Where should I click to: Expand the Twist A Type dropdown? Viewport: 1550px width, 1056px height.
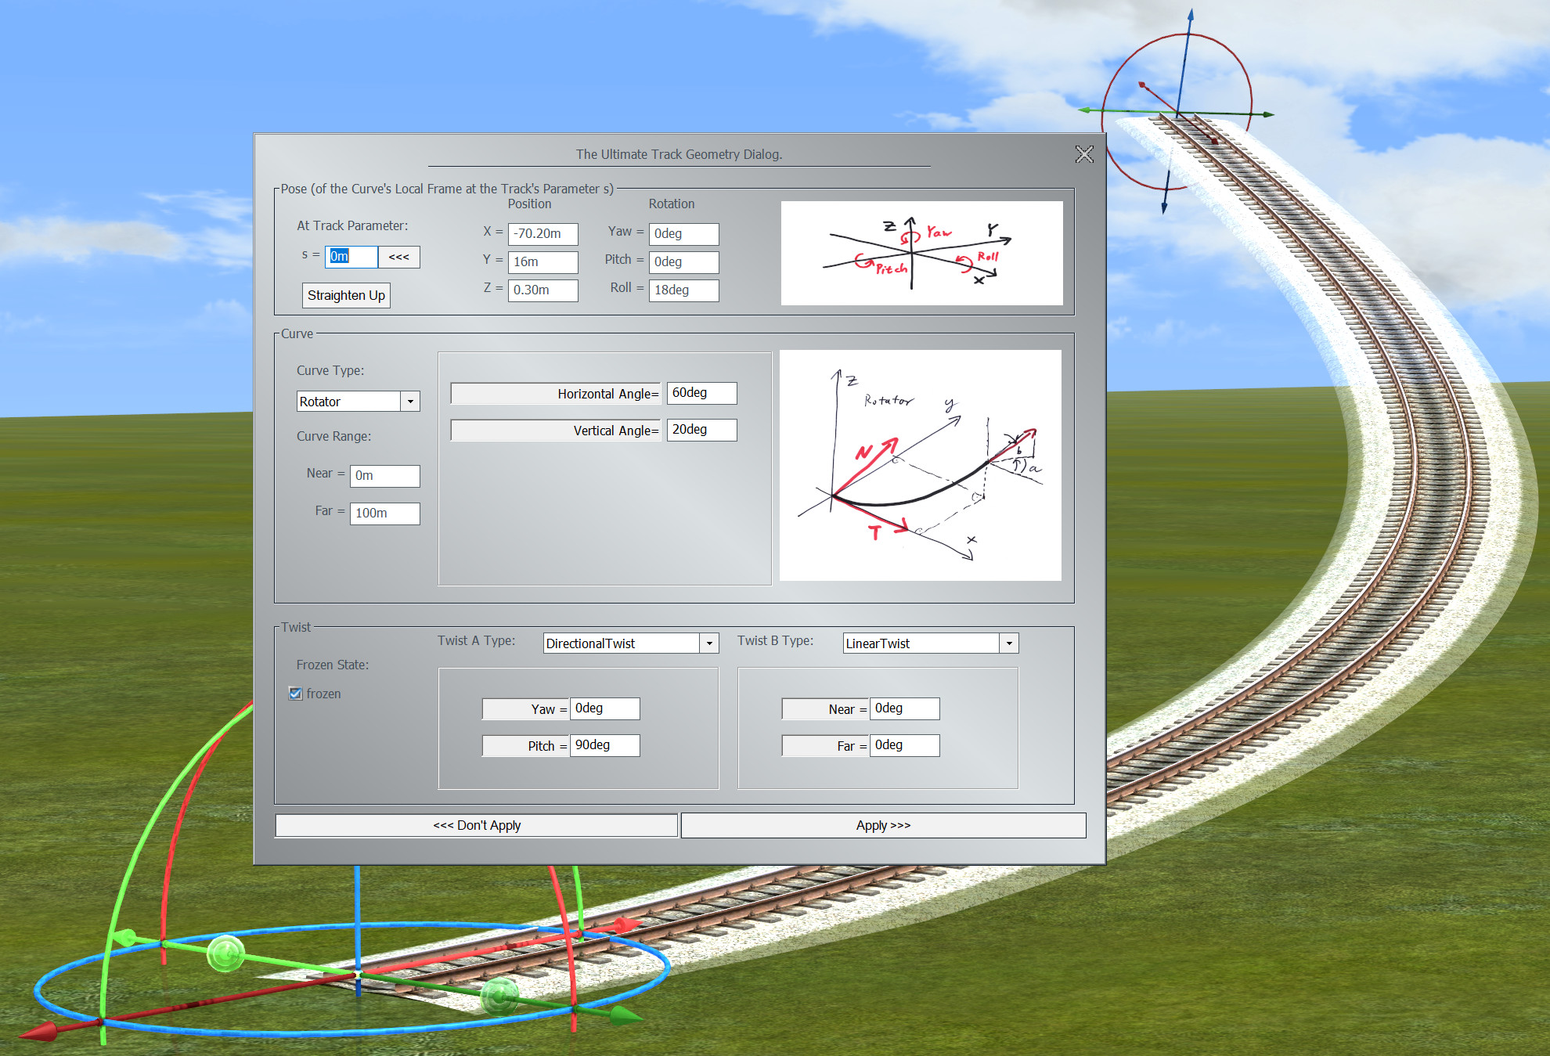point(709,643)
